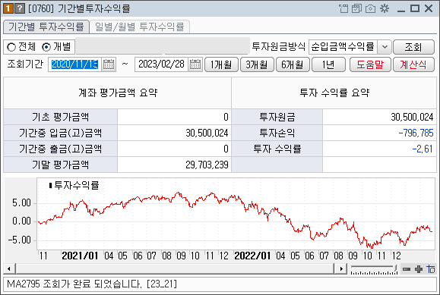Screen dimensions: 440x295
Task: Click the 투자수익률 chart legend
Action: [x=74, y=185]
